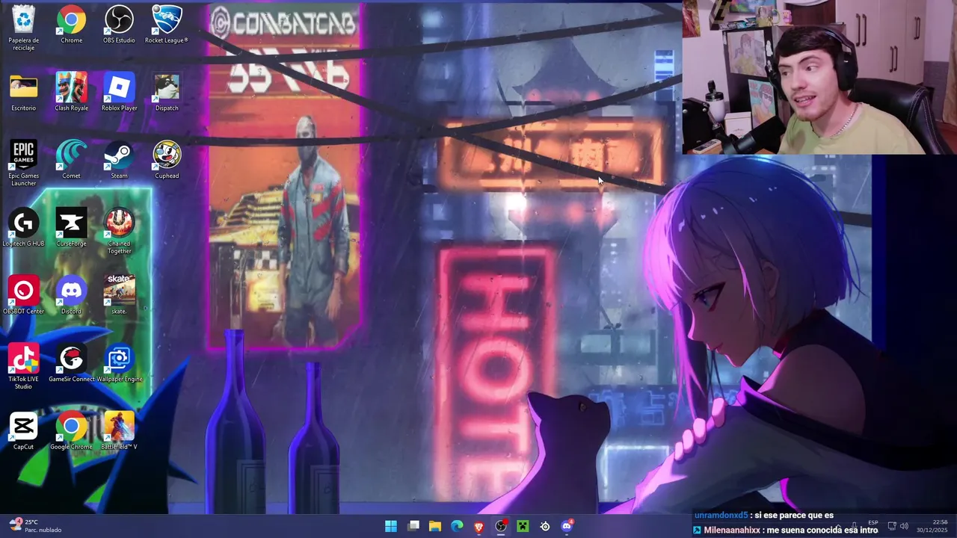Open the OBS Estudio desktop shortcut
Image resolution: width=957 pixels, height=538 pixels.
point(119,25)
